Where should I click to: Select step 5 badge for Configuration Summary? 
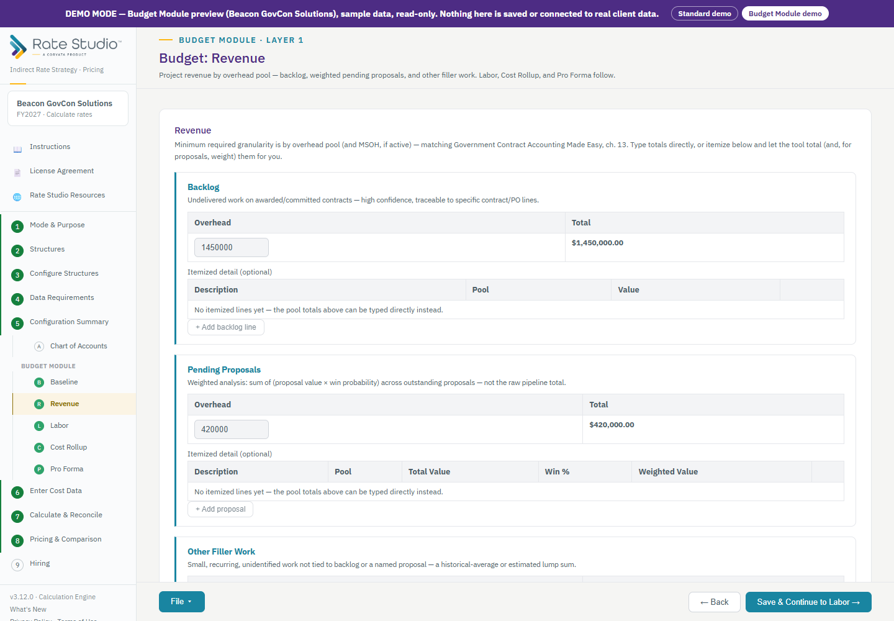click(17, 323)
